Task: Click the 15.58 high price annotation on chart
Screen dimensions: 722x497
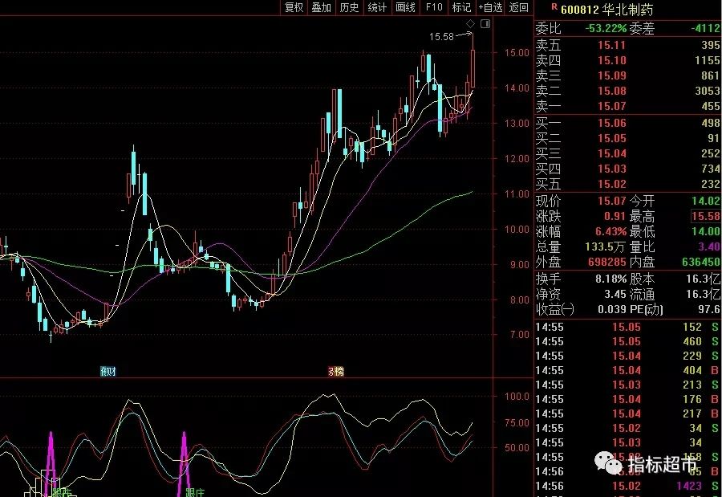Action: pyautogui.click(x=441, y=36)
